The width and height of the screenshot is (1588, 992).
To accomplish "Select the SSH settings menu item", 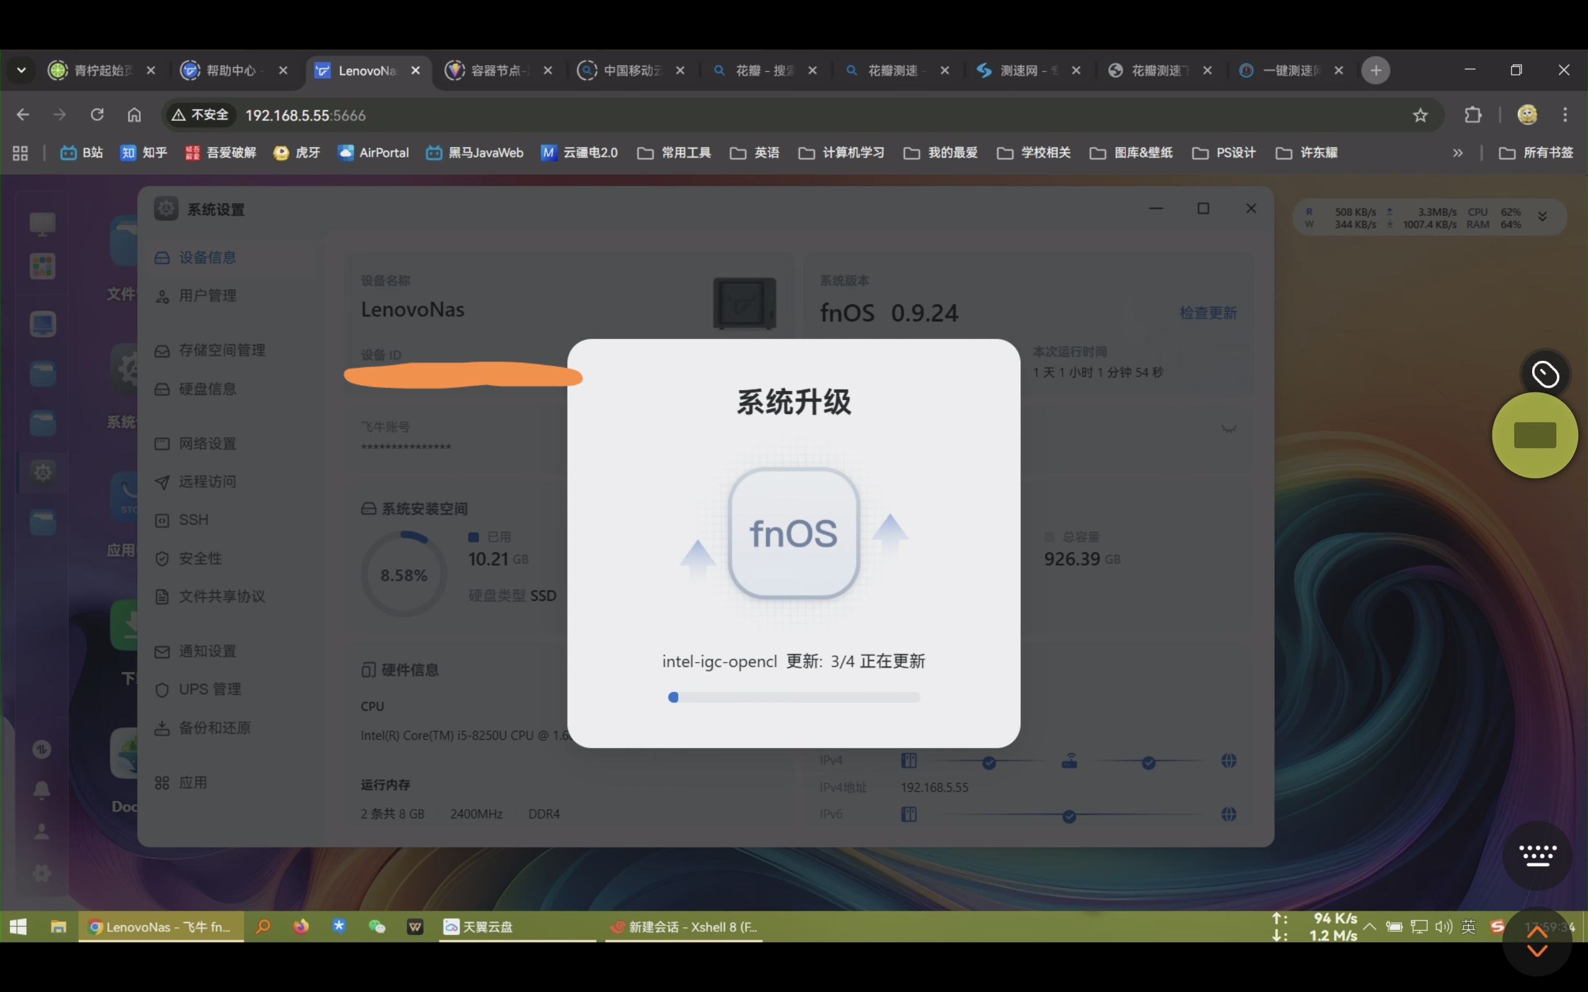I will (193, 520).
